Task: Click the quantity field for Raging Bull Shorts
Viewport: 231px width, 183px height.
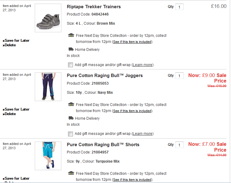Action: click(x=179, y=145)
